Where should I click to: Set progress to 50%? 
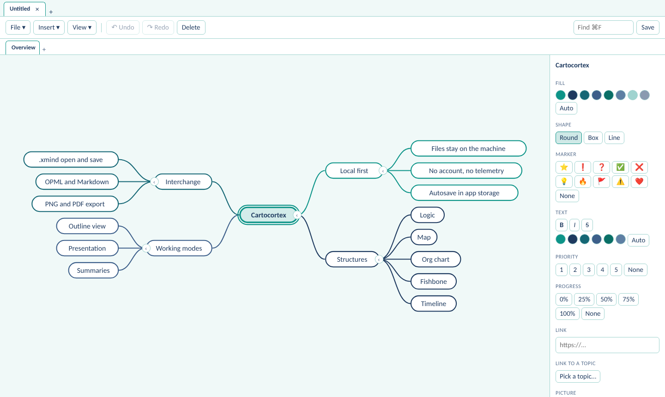606,299
